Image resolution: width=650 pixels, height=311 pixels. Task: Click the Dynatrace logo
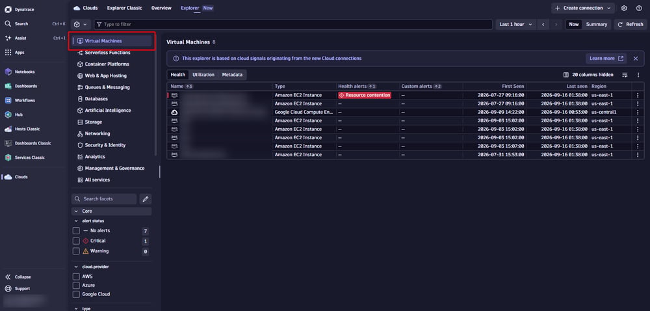click(x=7, y=8)
